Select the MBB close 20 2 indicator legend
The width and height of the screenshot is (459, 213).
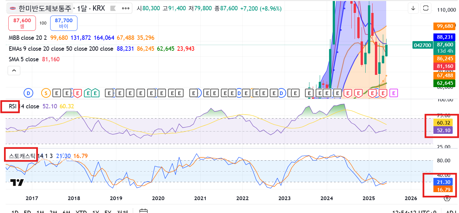(28, 38)
